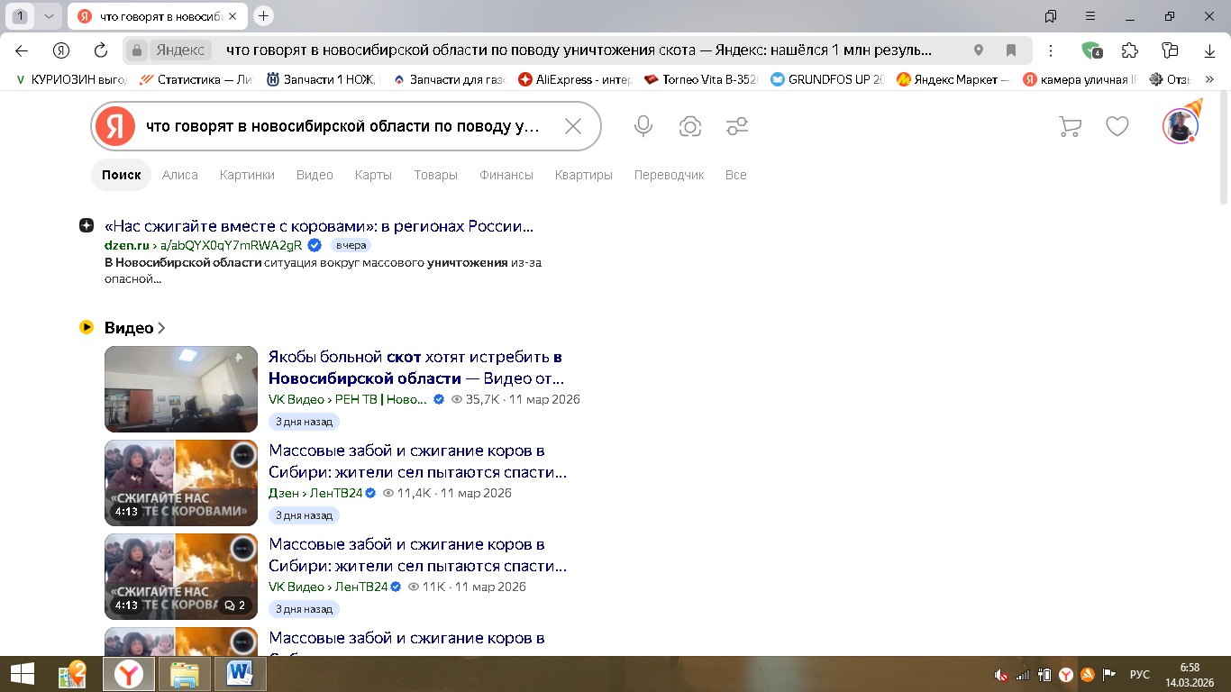Open the Яндекс Маркет bookmark
The height and width of the screenshot is (692, 1231).
click(953, 79)
